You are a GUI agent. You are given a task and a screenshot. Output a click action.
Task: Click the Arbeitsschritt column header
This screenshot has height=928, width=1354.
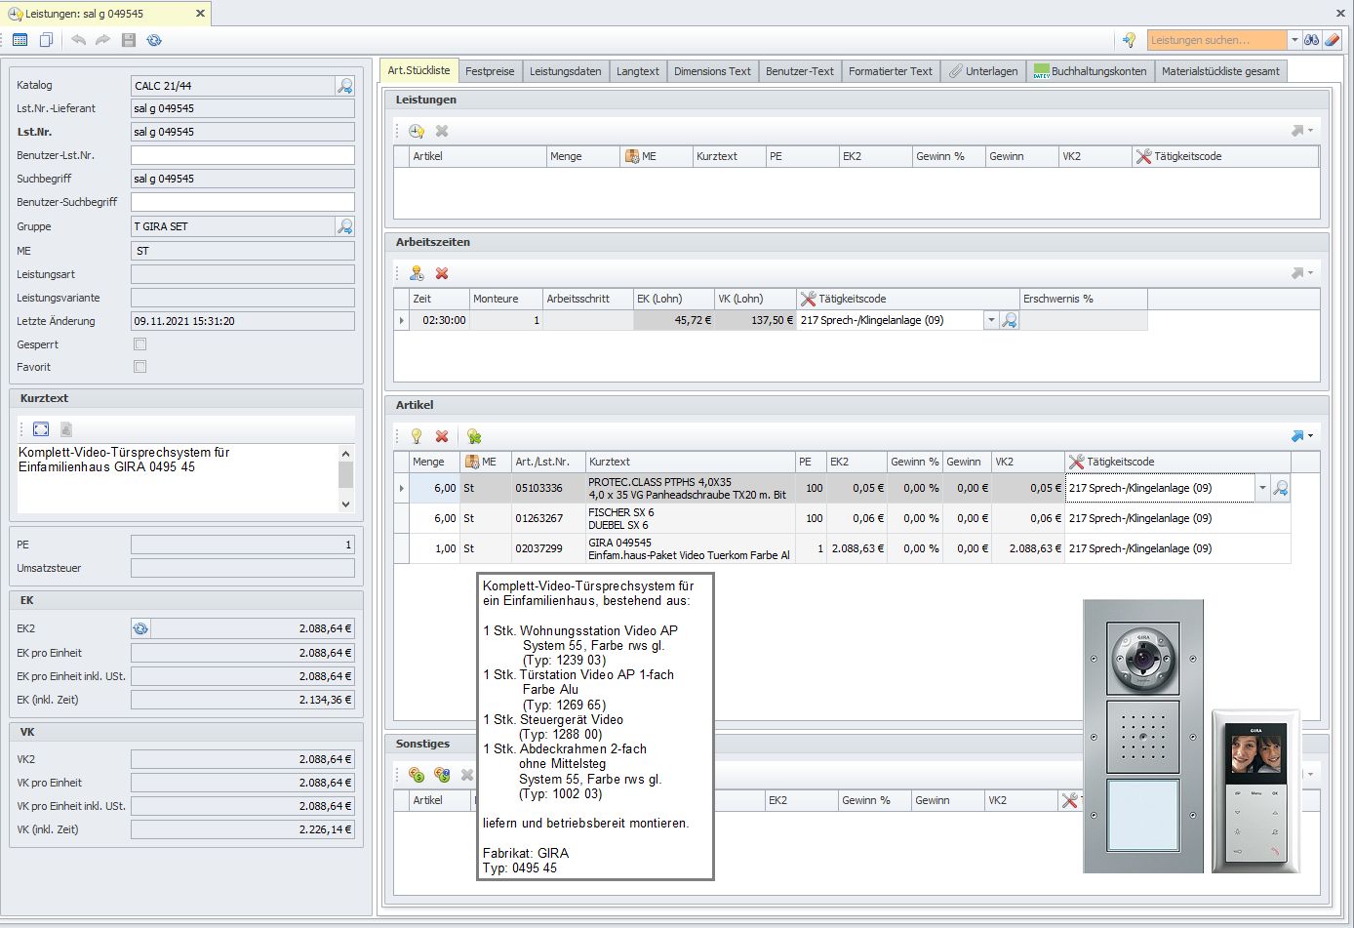(587, 299)
